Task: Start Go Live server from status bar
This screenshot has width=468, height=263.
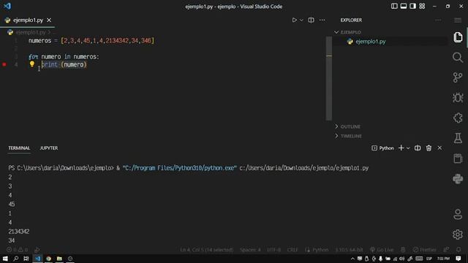Action: point(382,250)
